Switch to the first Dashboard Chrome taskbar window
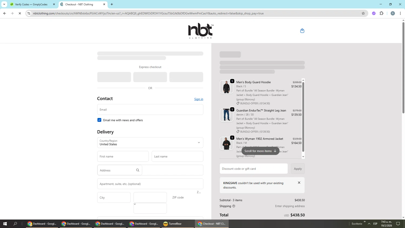The width and height of the screenshot is (405, 228). [42, 224]
